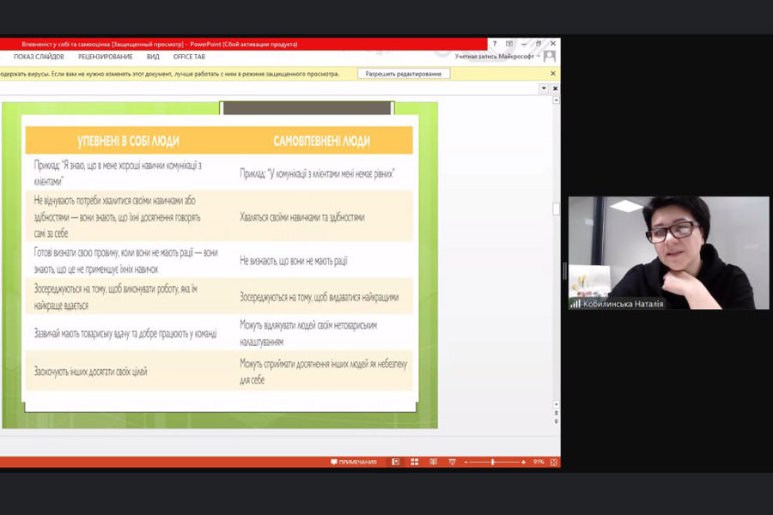Click the signal strength icon beside participant name
773x515 pixels.
[575, 304]
